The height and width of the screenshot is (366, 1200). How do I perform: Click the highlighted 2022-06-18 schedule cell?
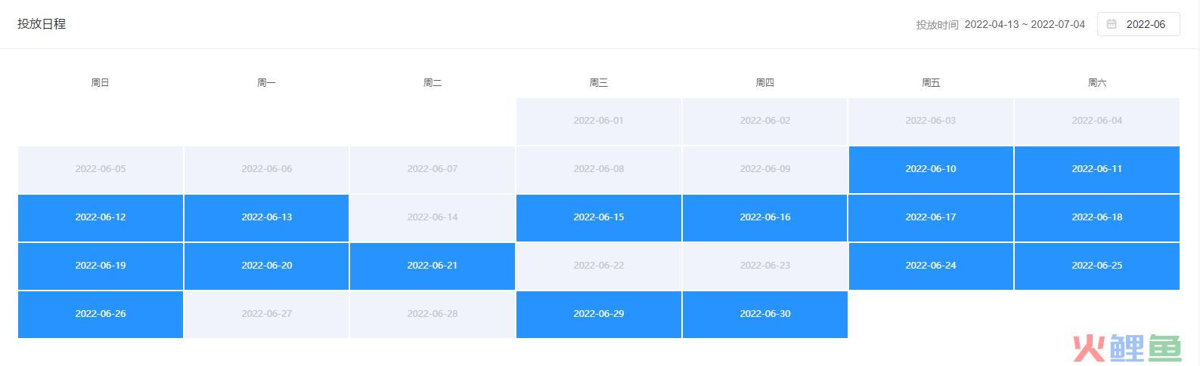tap(1097, 217)
